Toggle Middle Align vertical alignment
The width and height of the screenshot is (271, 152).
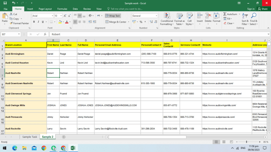(x=79, y=15)
